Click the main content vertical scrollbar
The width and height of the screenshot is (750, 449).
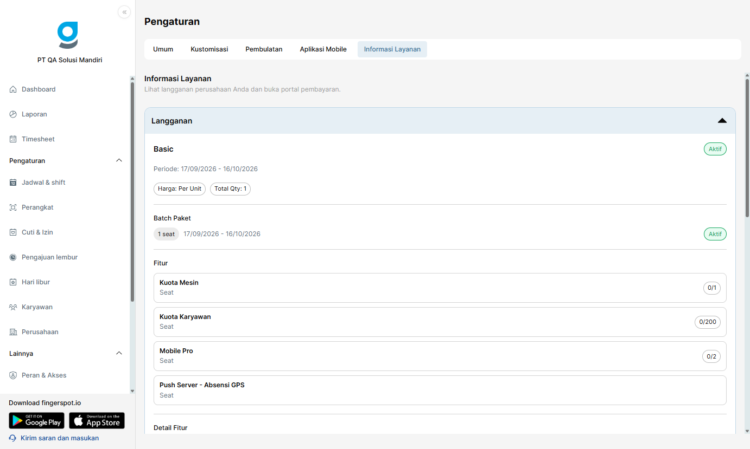[747, 147]
